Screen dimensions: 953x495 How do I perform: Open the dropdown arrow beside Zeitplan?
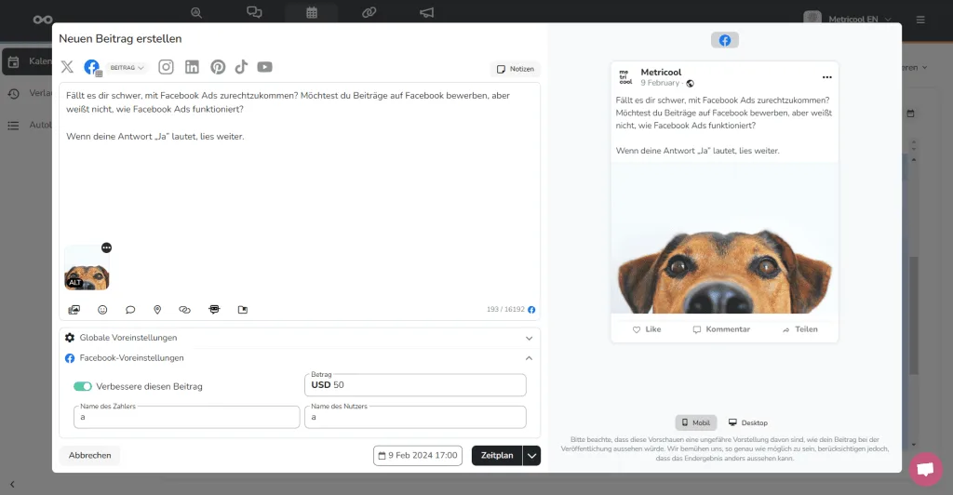531,455
